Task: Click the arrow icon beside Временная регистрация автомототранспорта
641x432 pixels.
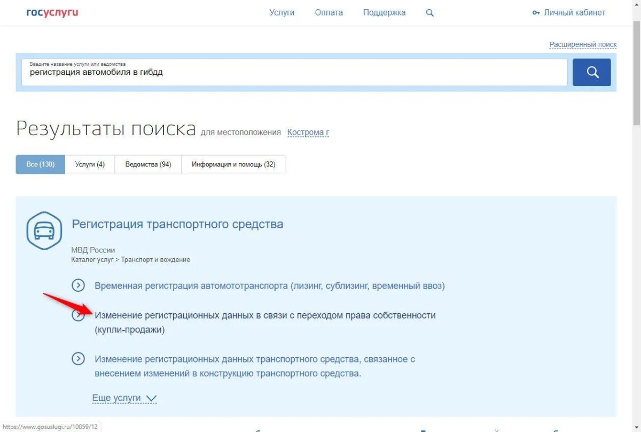Action: coord(79,286)
